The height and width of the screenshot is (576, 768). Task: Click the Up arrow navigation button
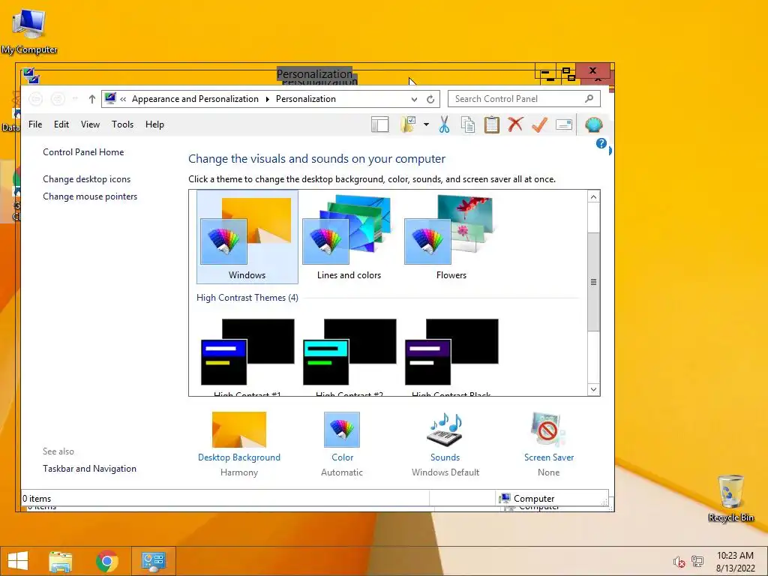[x=91, y=99]
